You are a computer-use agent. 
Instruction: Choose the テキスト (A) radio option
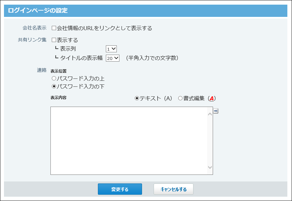[x=137, y=98]
